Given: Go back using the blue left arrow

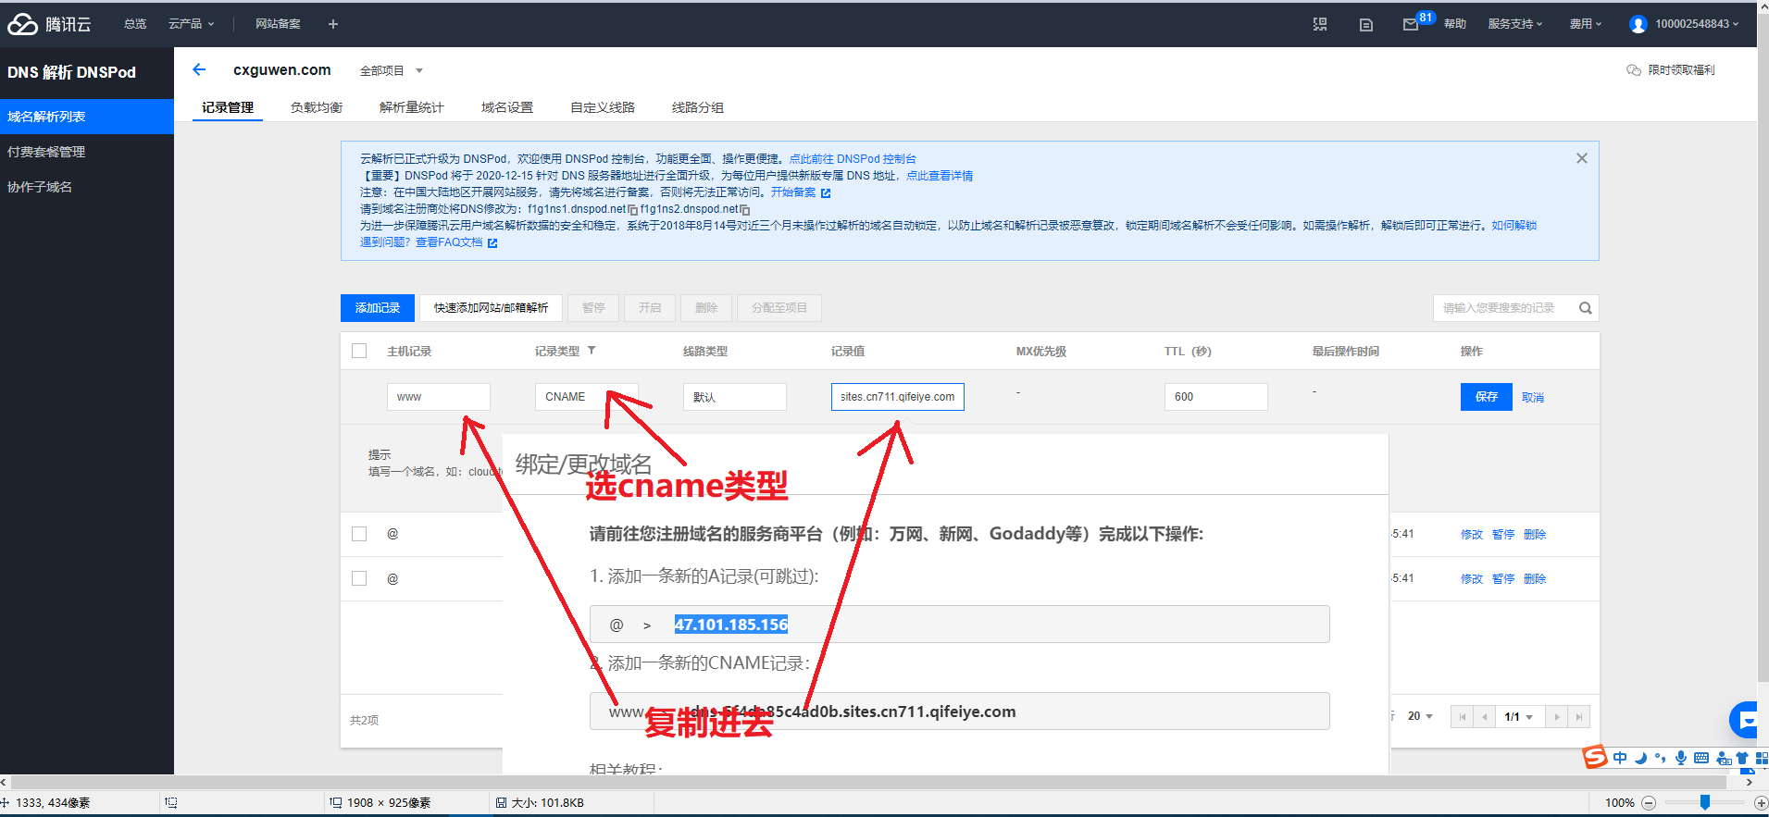Looking at the screenshot, I should click(x=199, y=69).
